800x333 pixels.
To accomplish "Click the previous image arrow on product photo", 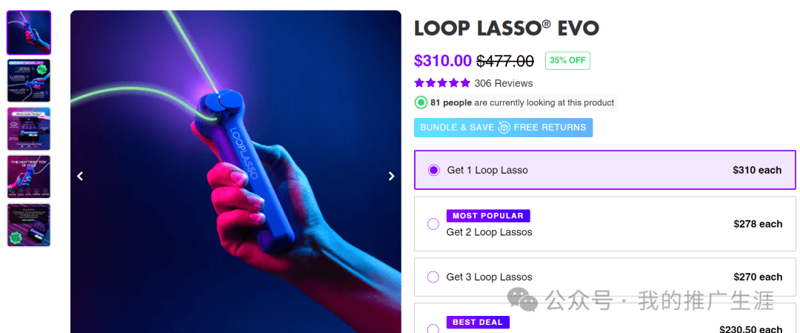I will (80, 177).
